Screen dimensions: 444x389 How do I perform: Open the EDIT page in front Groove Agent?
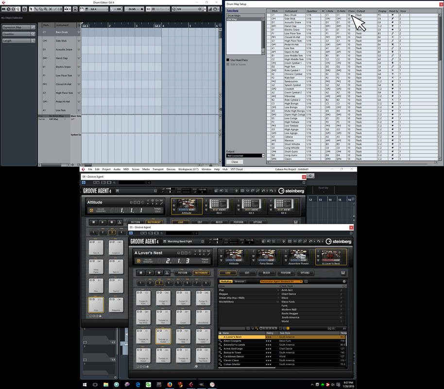pos(247,273)
